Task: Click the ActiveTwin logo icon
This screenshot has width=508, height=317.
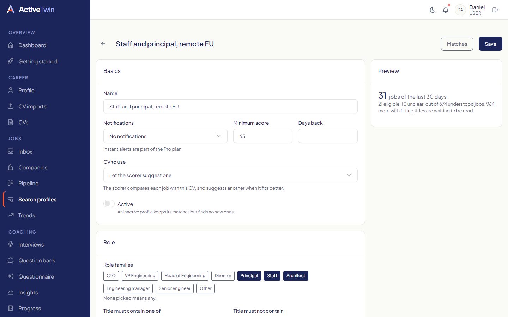Action: (x=11, y=10)
